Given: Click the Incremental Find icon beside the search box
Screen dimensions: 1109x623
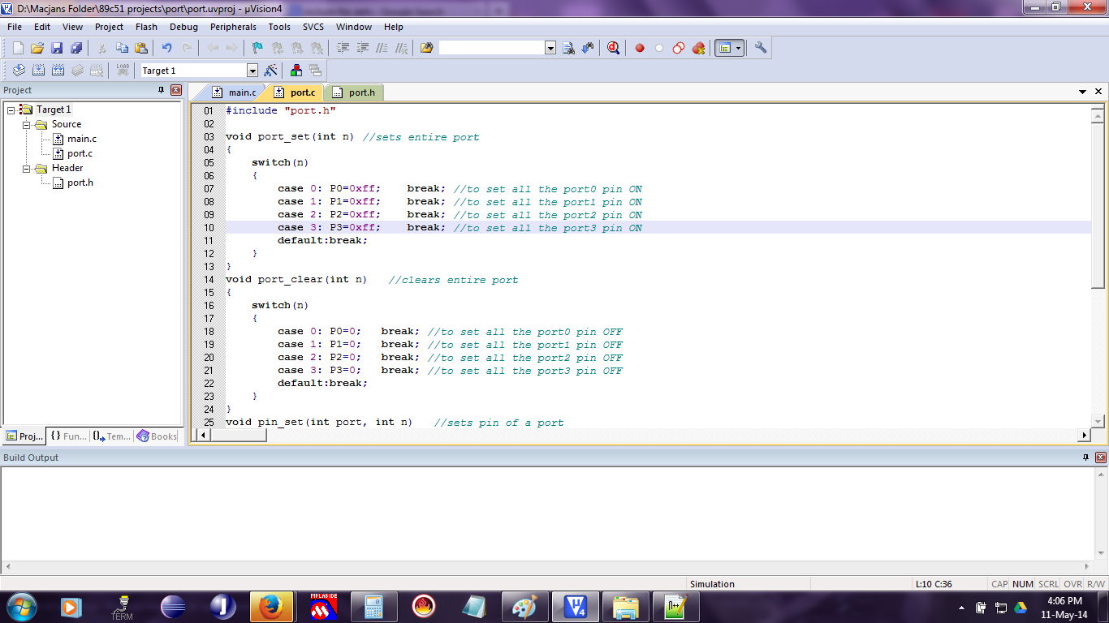Looking at the screenshot, I should 588,48.
